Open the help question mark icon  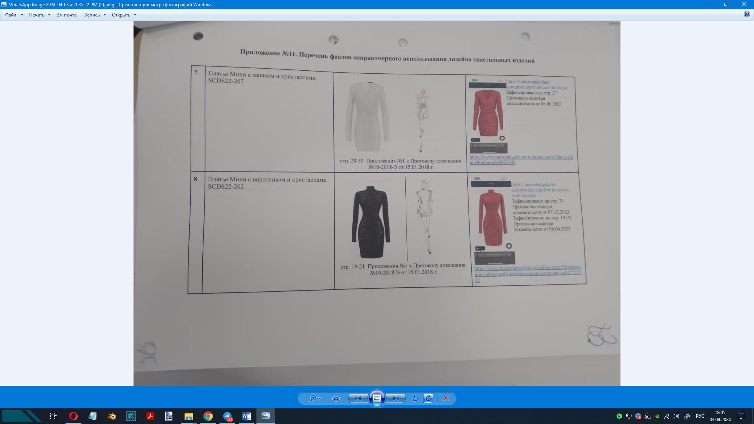747,15
